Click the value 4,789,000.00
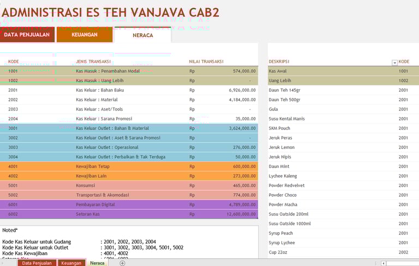 (242, 204)
